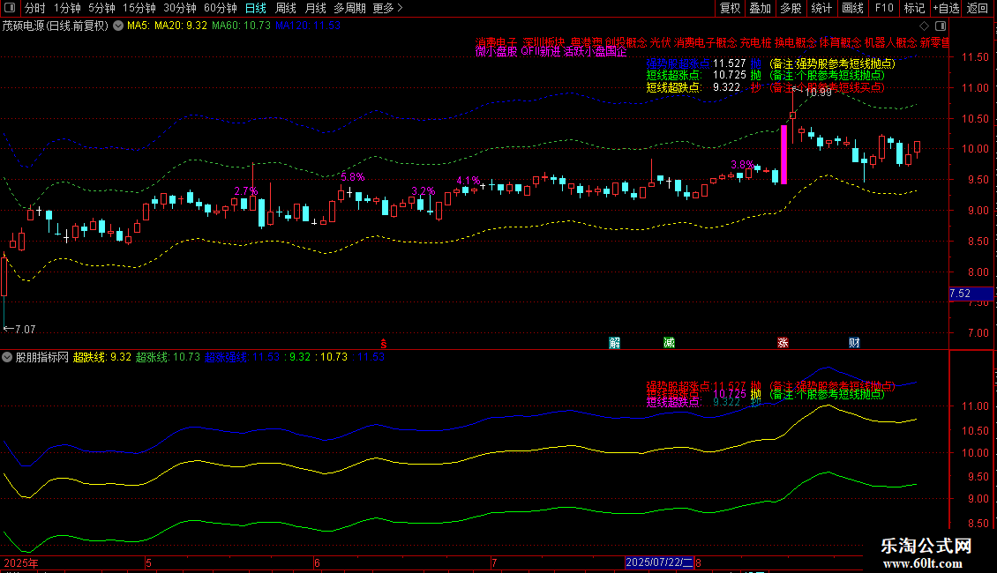This screenshot has width=997, height=573.
Task: Open F10 company info
Action: pyautogui.click(x=884, y=8)
